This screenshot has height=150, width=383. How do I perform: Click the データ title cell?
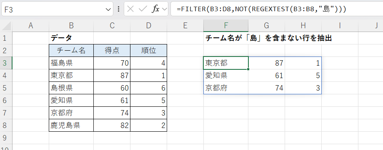pyautogui.click(x=71, y=38)
